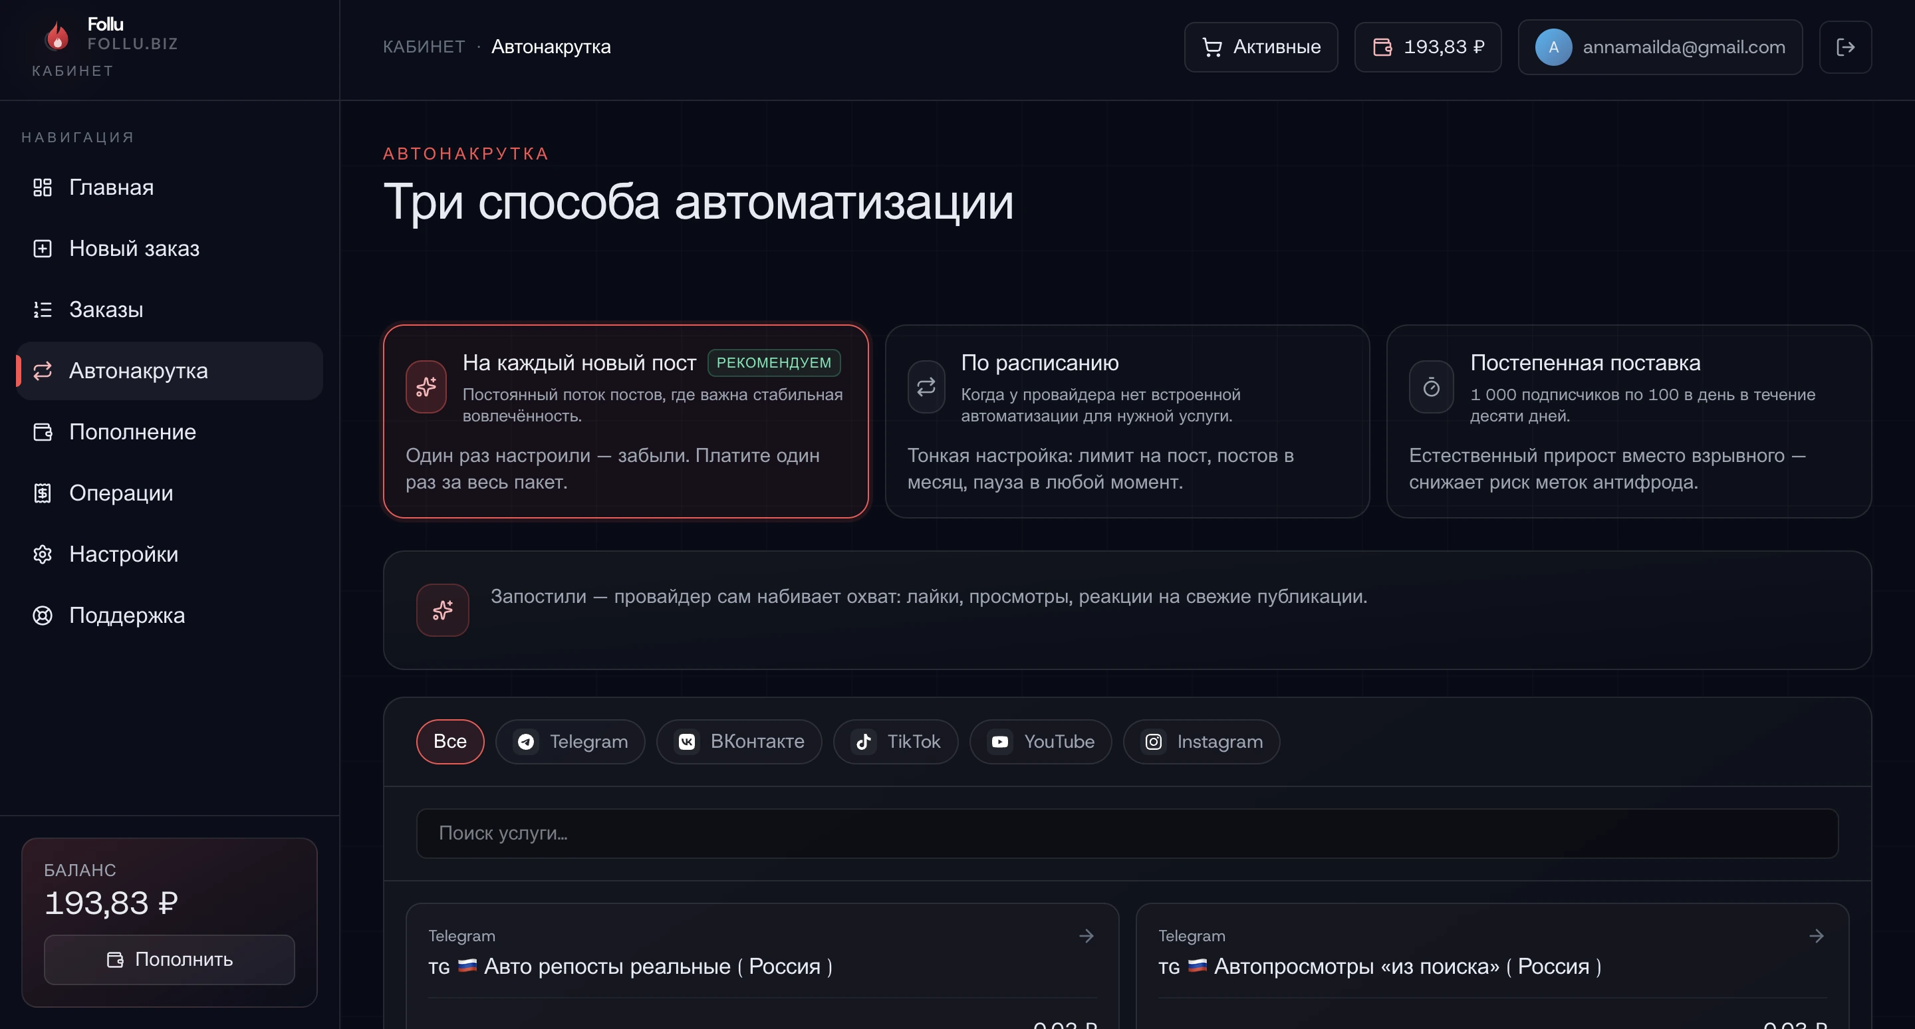Click header balance 193,83 ₽ button
Screen dimensions: 1915x1029
1428,47
